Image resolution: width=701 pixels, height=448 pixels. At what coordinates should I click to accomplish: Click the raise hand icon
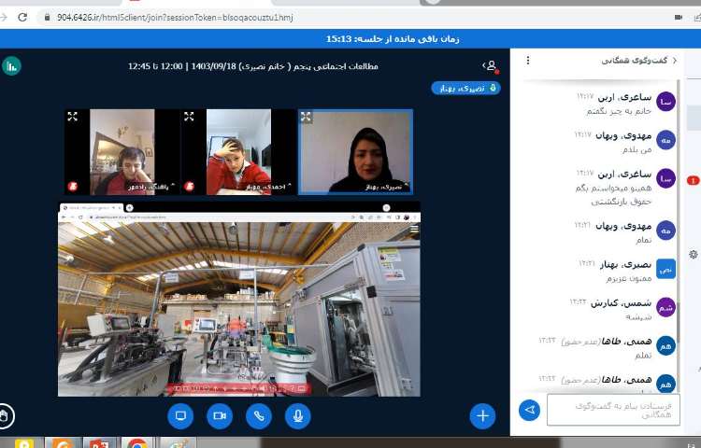(7, 416)
